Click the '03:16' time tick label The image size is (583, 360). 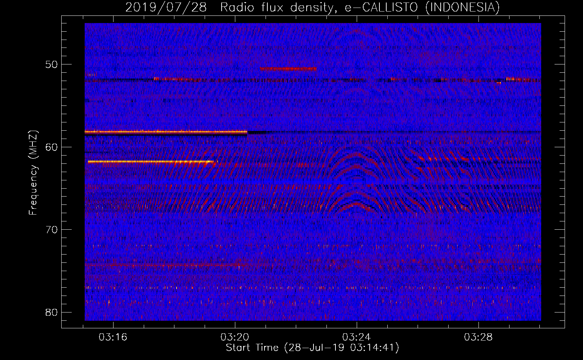(x=113, y=337)
